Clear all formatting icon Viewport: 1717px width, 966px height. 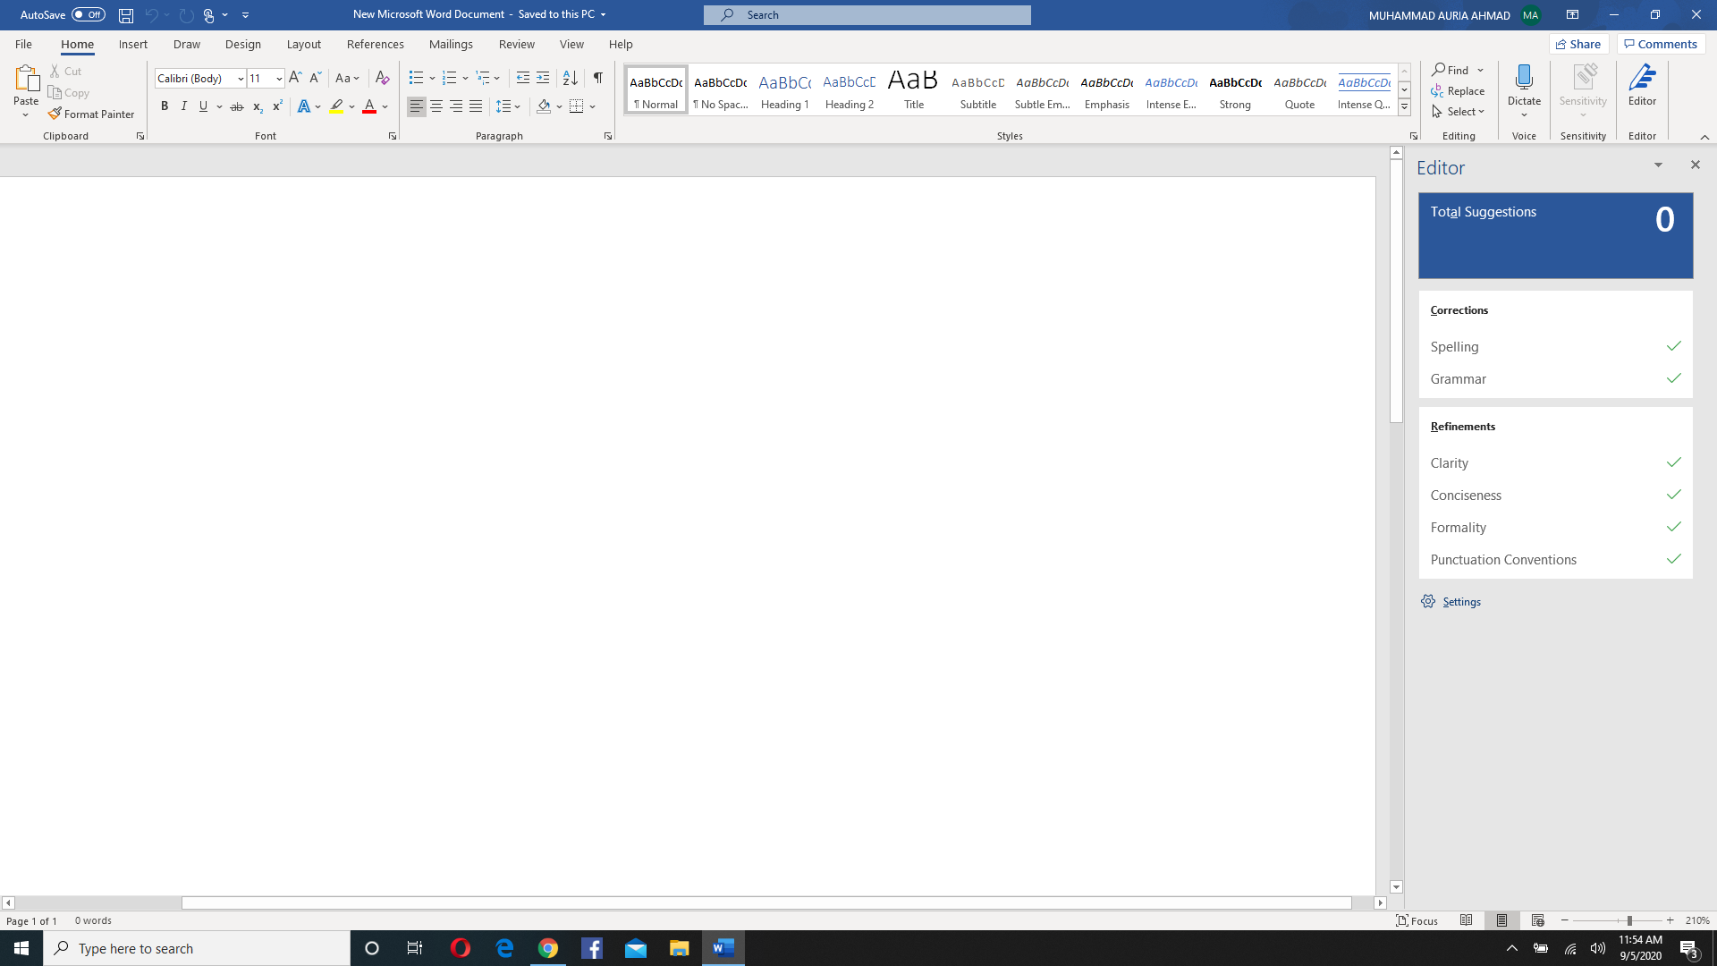[x=382, y=78]
